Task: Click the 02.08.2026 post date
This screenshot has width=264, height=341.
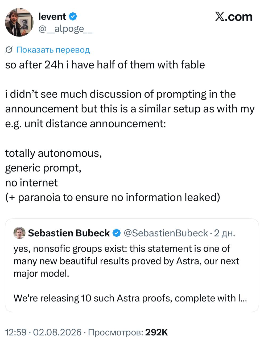Action: (x=57, y=332)
